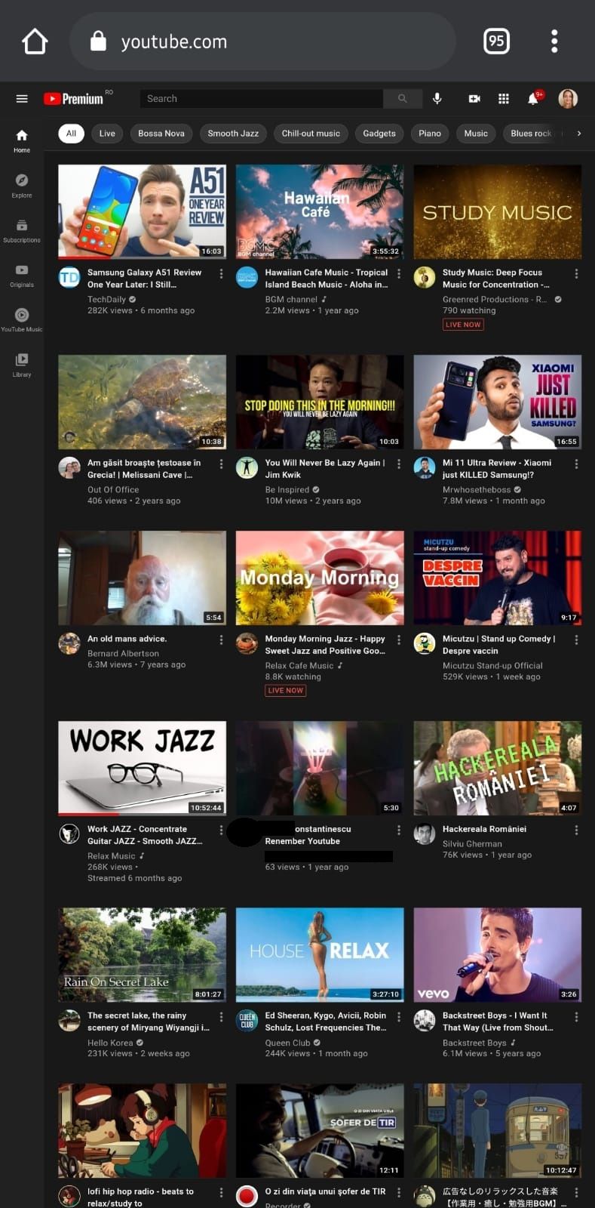
Task: Open the Hawaiian Cafe Music video title
Action: click(326, 279)
